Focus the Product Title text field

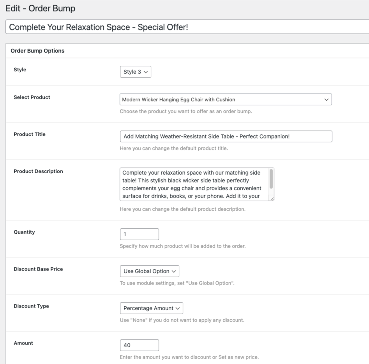pos(226,136)
